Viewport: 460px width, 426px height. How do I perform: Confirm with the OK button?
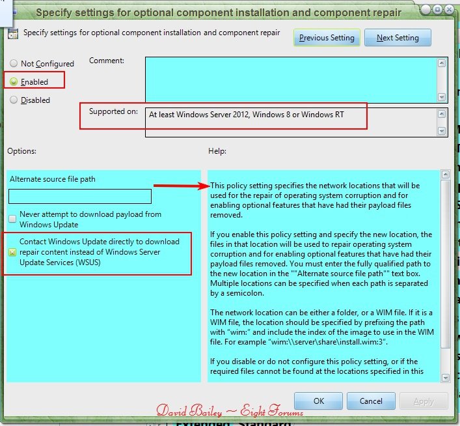pyautogui.click(x=318, y=401)
